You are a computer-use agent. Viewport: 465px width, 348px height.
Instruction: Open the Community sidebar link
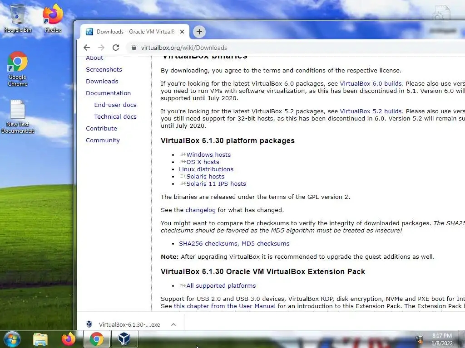pos(103,140)
